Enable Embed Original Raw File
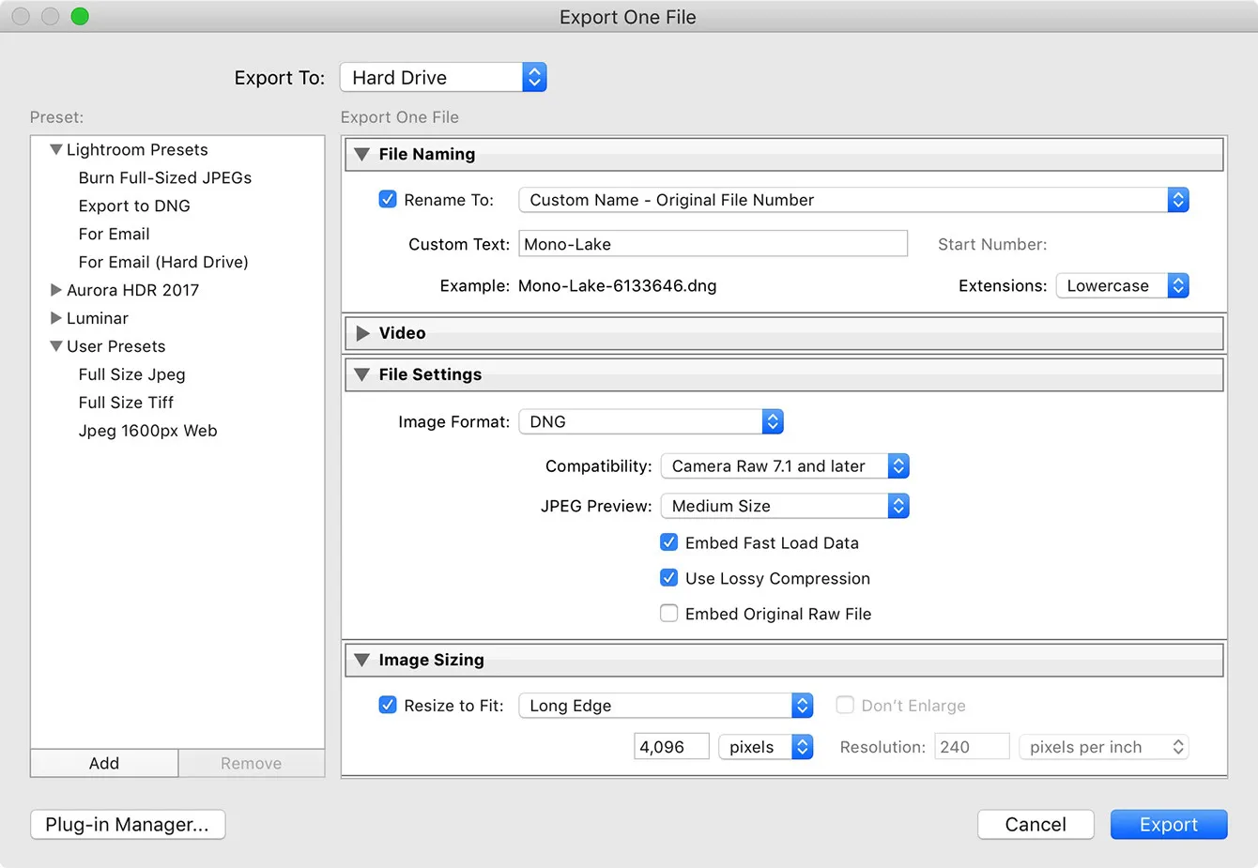This screenshot has width=1258, height=868. coord(669,614)
